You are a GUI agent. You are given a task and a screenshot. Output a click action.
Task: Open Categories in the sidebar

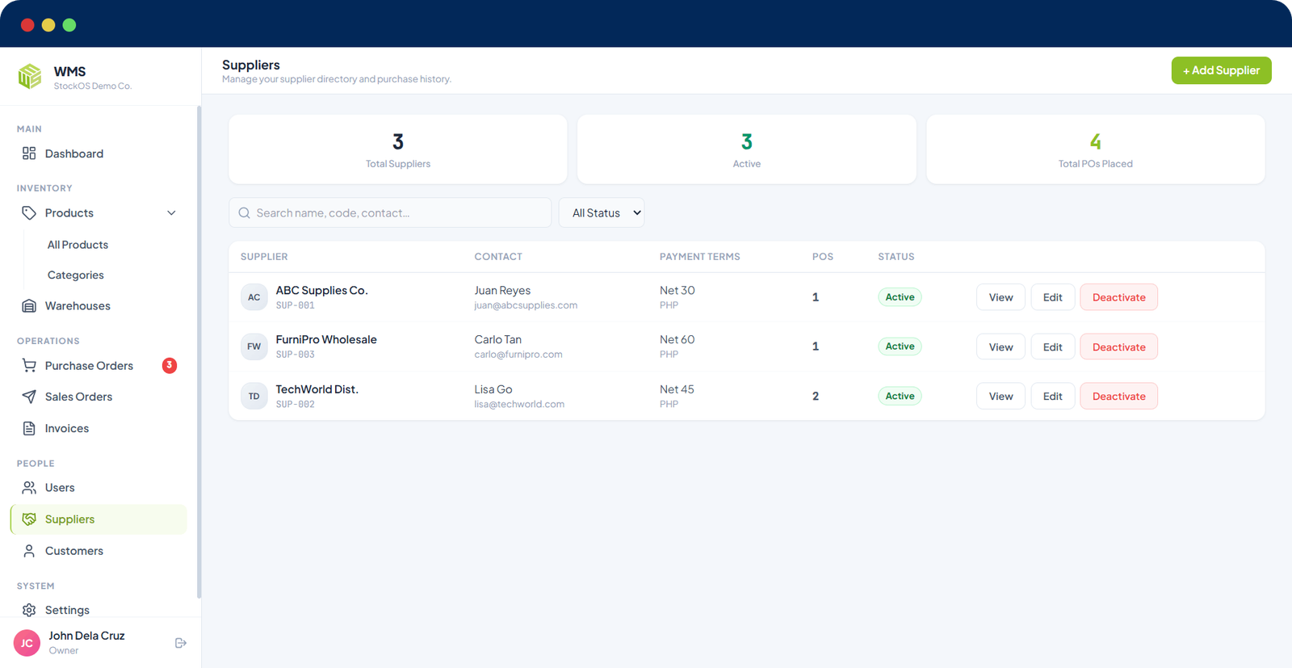(x=76, y=275)
